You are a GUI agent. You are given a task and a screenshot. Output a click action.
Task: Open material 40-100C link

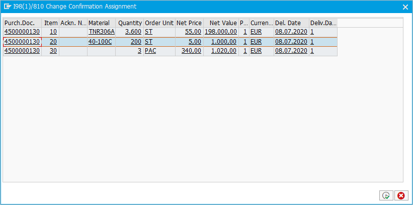point(100,42)
